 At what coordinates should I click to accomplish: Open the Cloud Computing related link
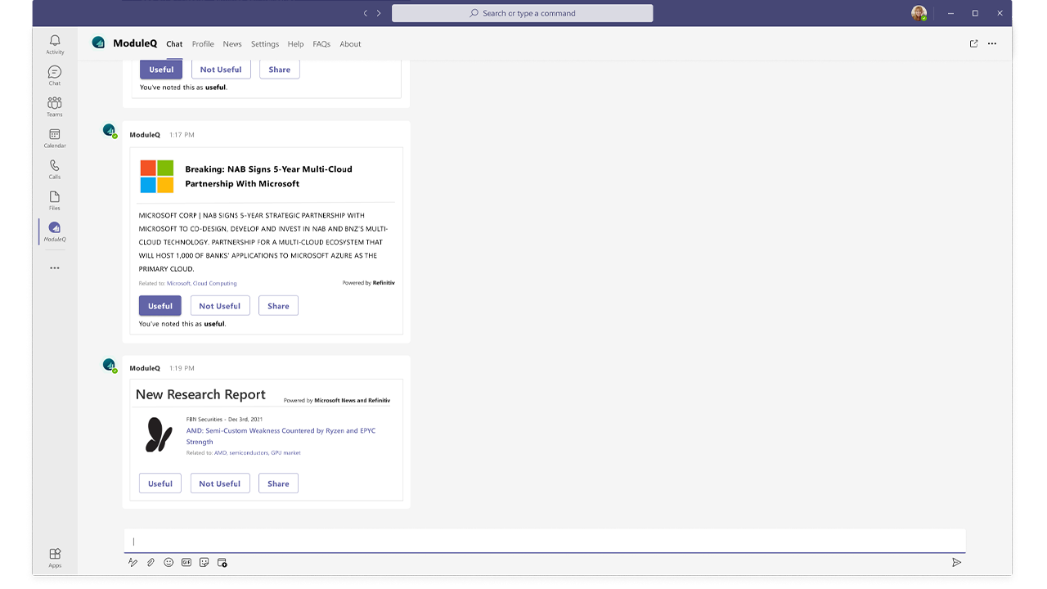pos(215,284)
